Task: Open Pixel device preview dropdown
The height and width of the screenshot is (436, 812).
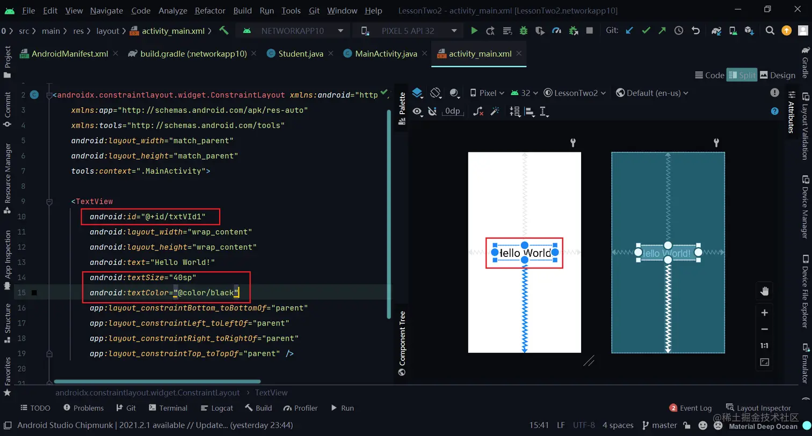Action: pos(487,93)
